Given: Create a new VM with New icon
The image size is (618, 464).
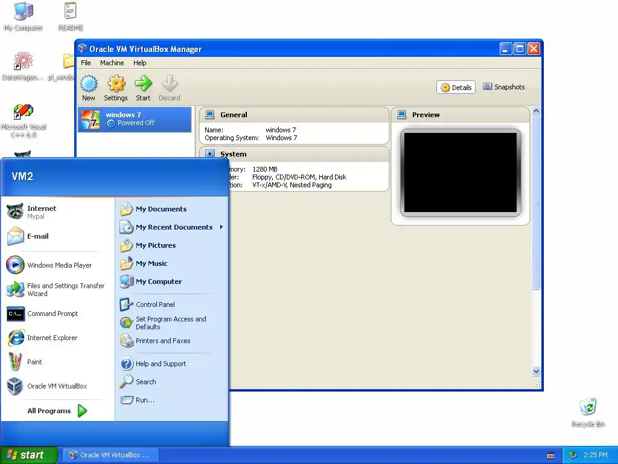Looking at the screenshot, I should pyautogui.click(x=89, y=88).
